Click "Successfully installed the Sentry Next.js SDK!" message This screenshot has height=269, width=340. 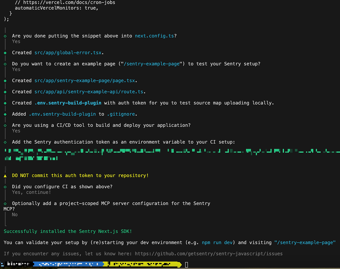pos(68,231)
